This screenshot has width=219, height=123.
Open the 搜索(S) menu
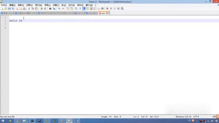click(x=21, y=5)
